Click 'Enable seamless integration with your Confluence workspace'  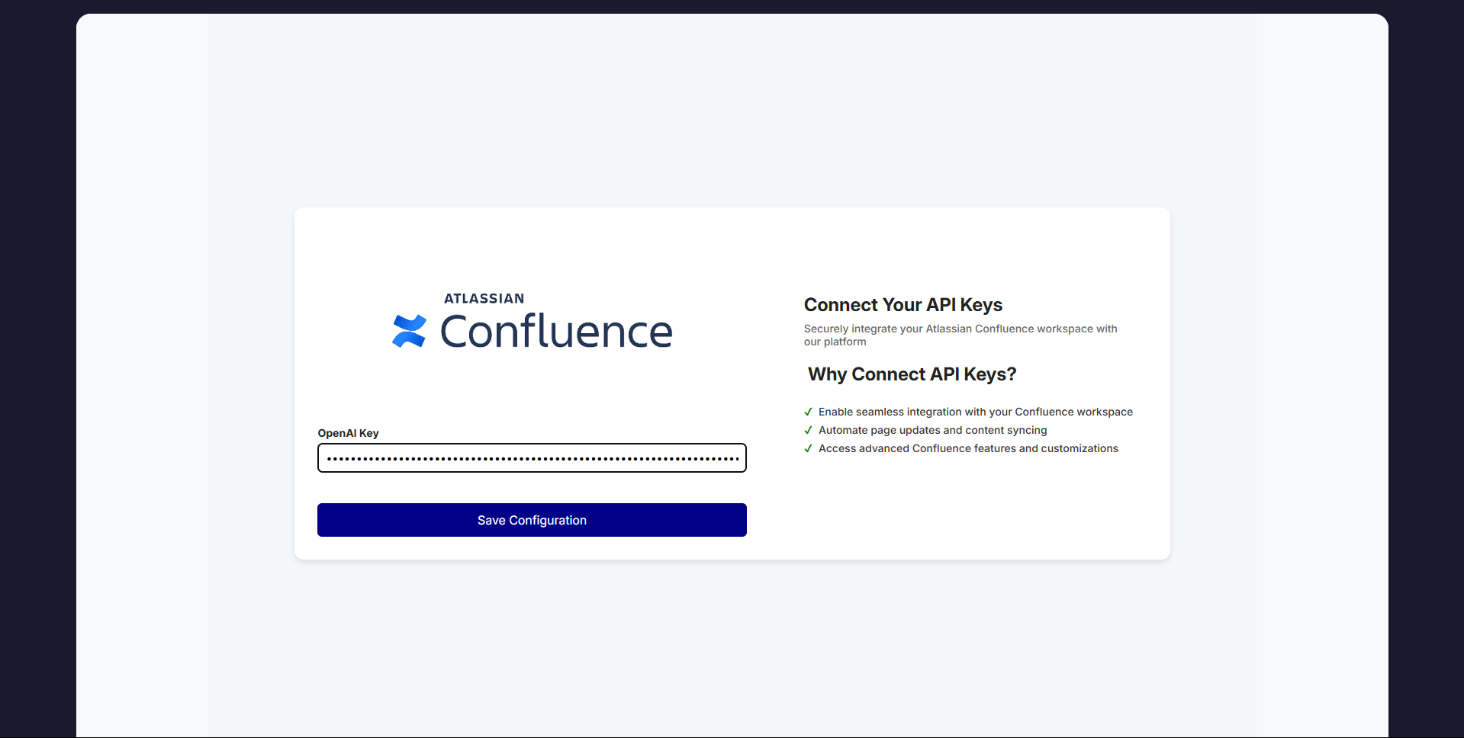tap(976, 412)
